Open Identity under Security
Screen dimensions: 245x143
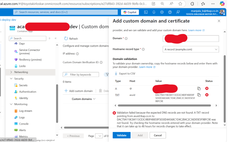tap(23, 98)
